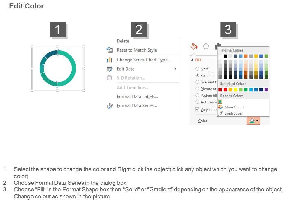Open the fill Color dropdown arrow

[x=257, y=121]
